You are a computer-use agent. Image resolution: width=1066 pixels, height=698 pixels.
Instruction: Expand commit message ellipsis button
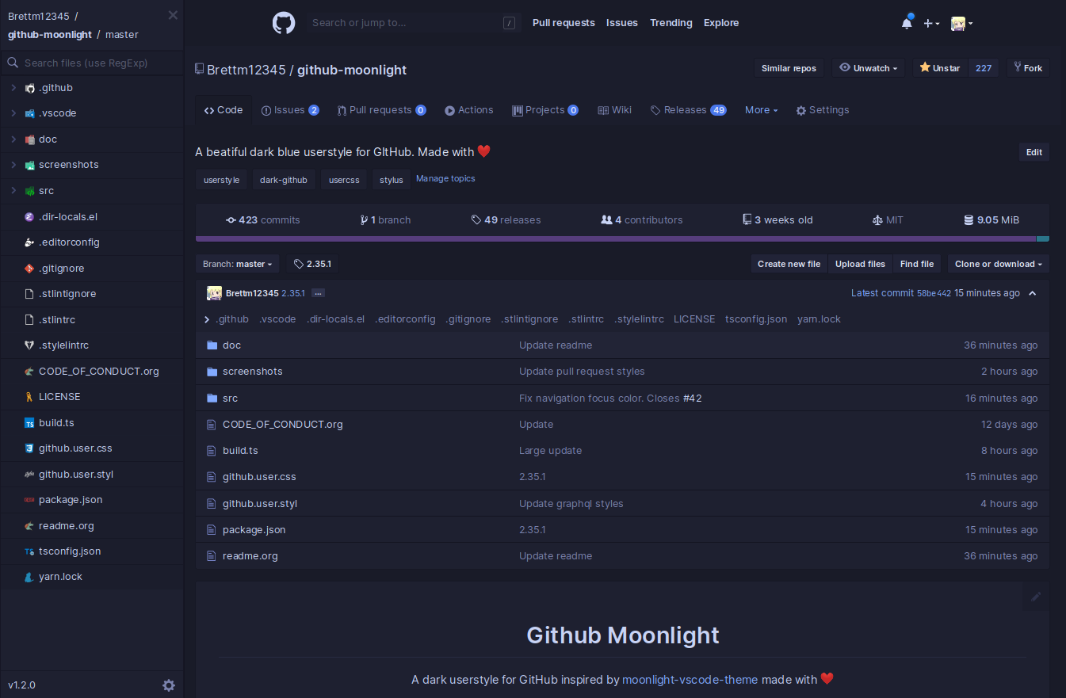[318, 293]
